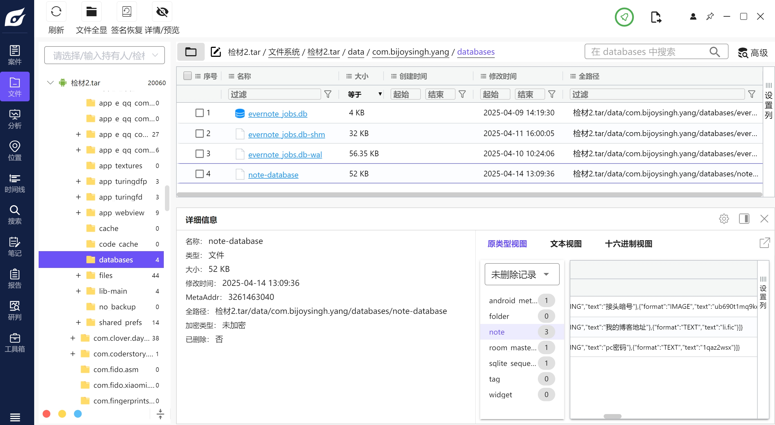Screen dimensions: 775x425
Task: Click the export document icon in title bar
Action: pyautogui.click(x=656, y=17)
